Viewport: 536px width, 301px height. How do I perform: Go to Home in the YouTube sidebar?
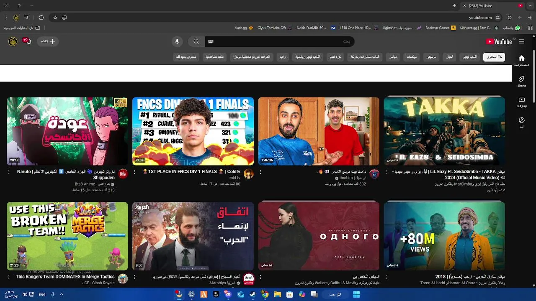(521, 61)
